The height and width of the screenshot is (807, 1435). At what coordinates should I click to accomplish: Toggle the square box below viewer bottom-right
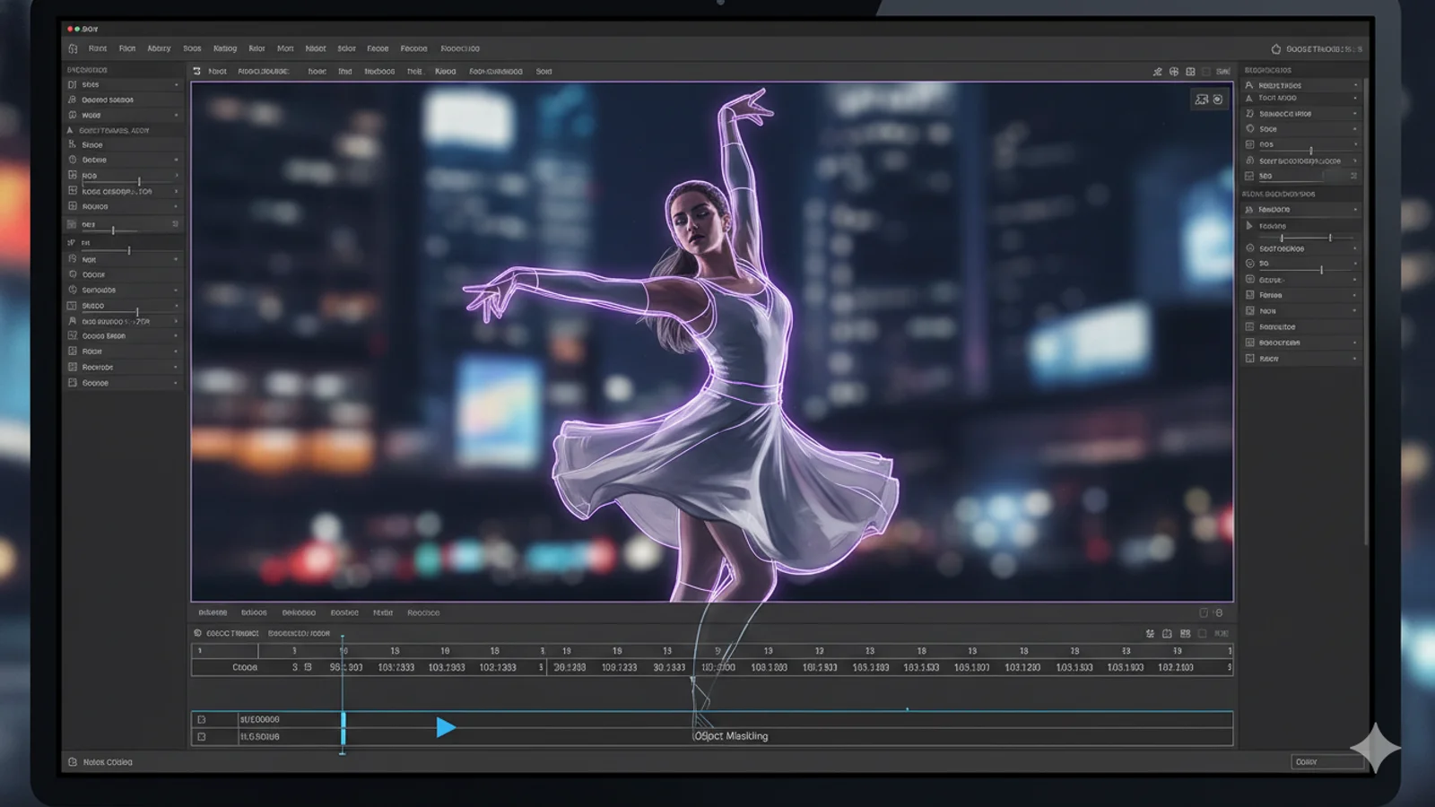1204,613
